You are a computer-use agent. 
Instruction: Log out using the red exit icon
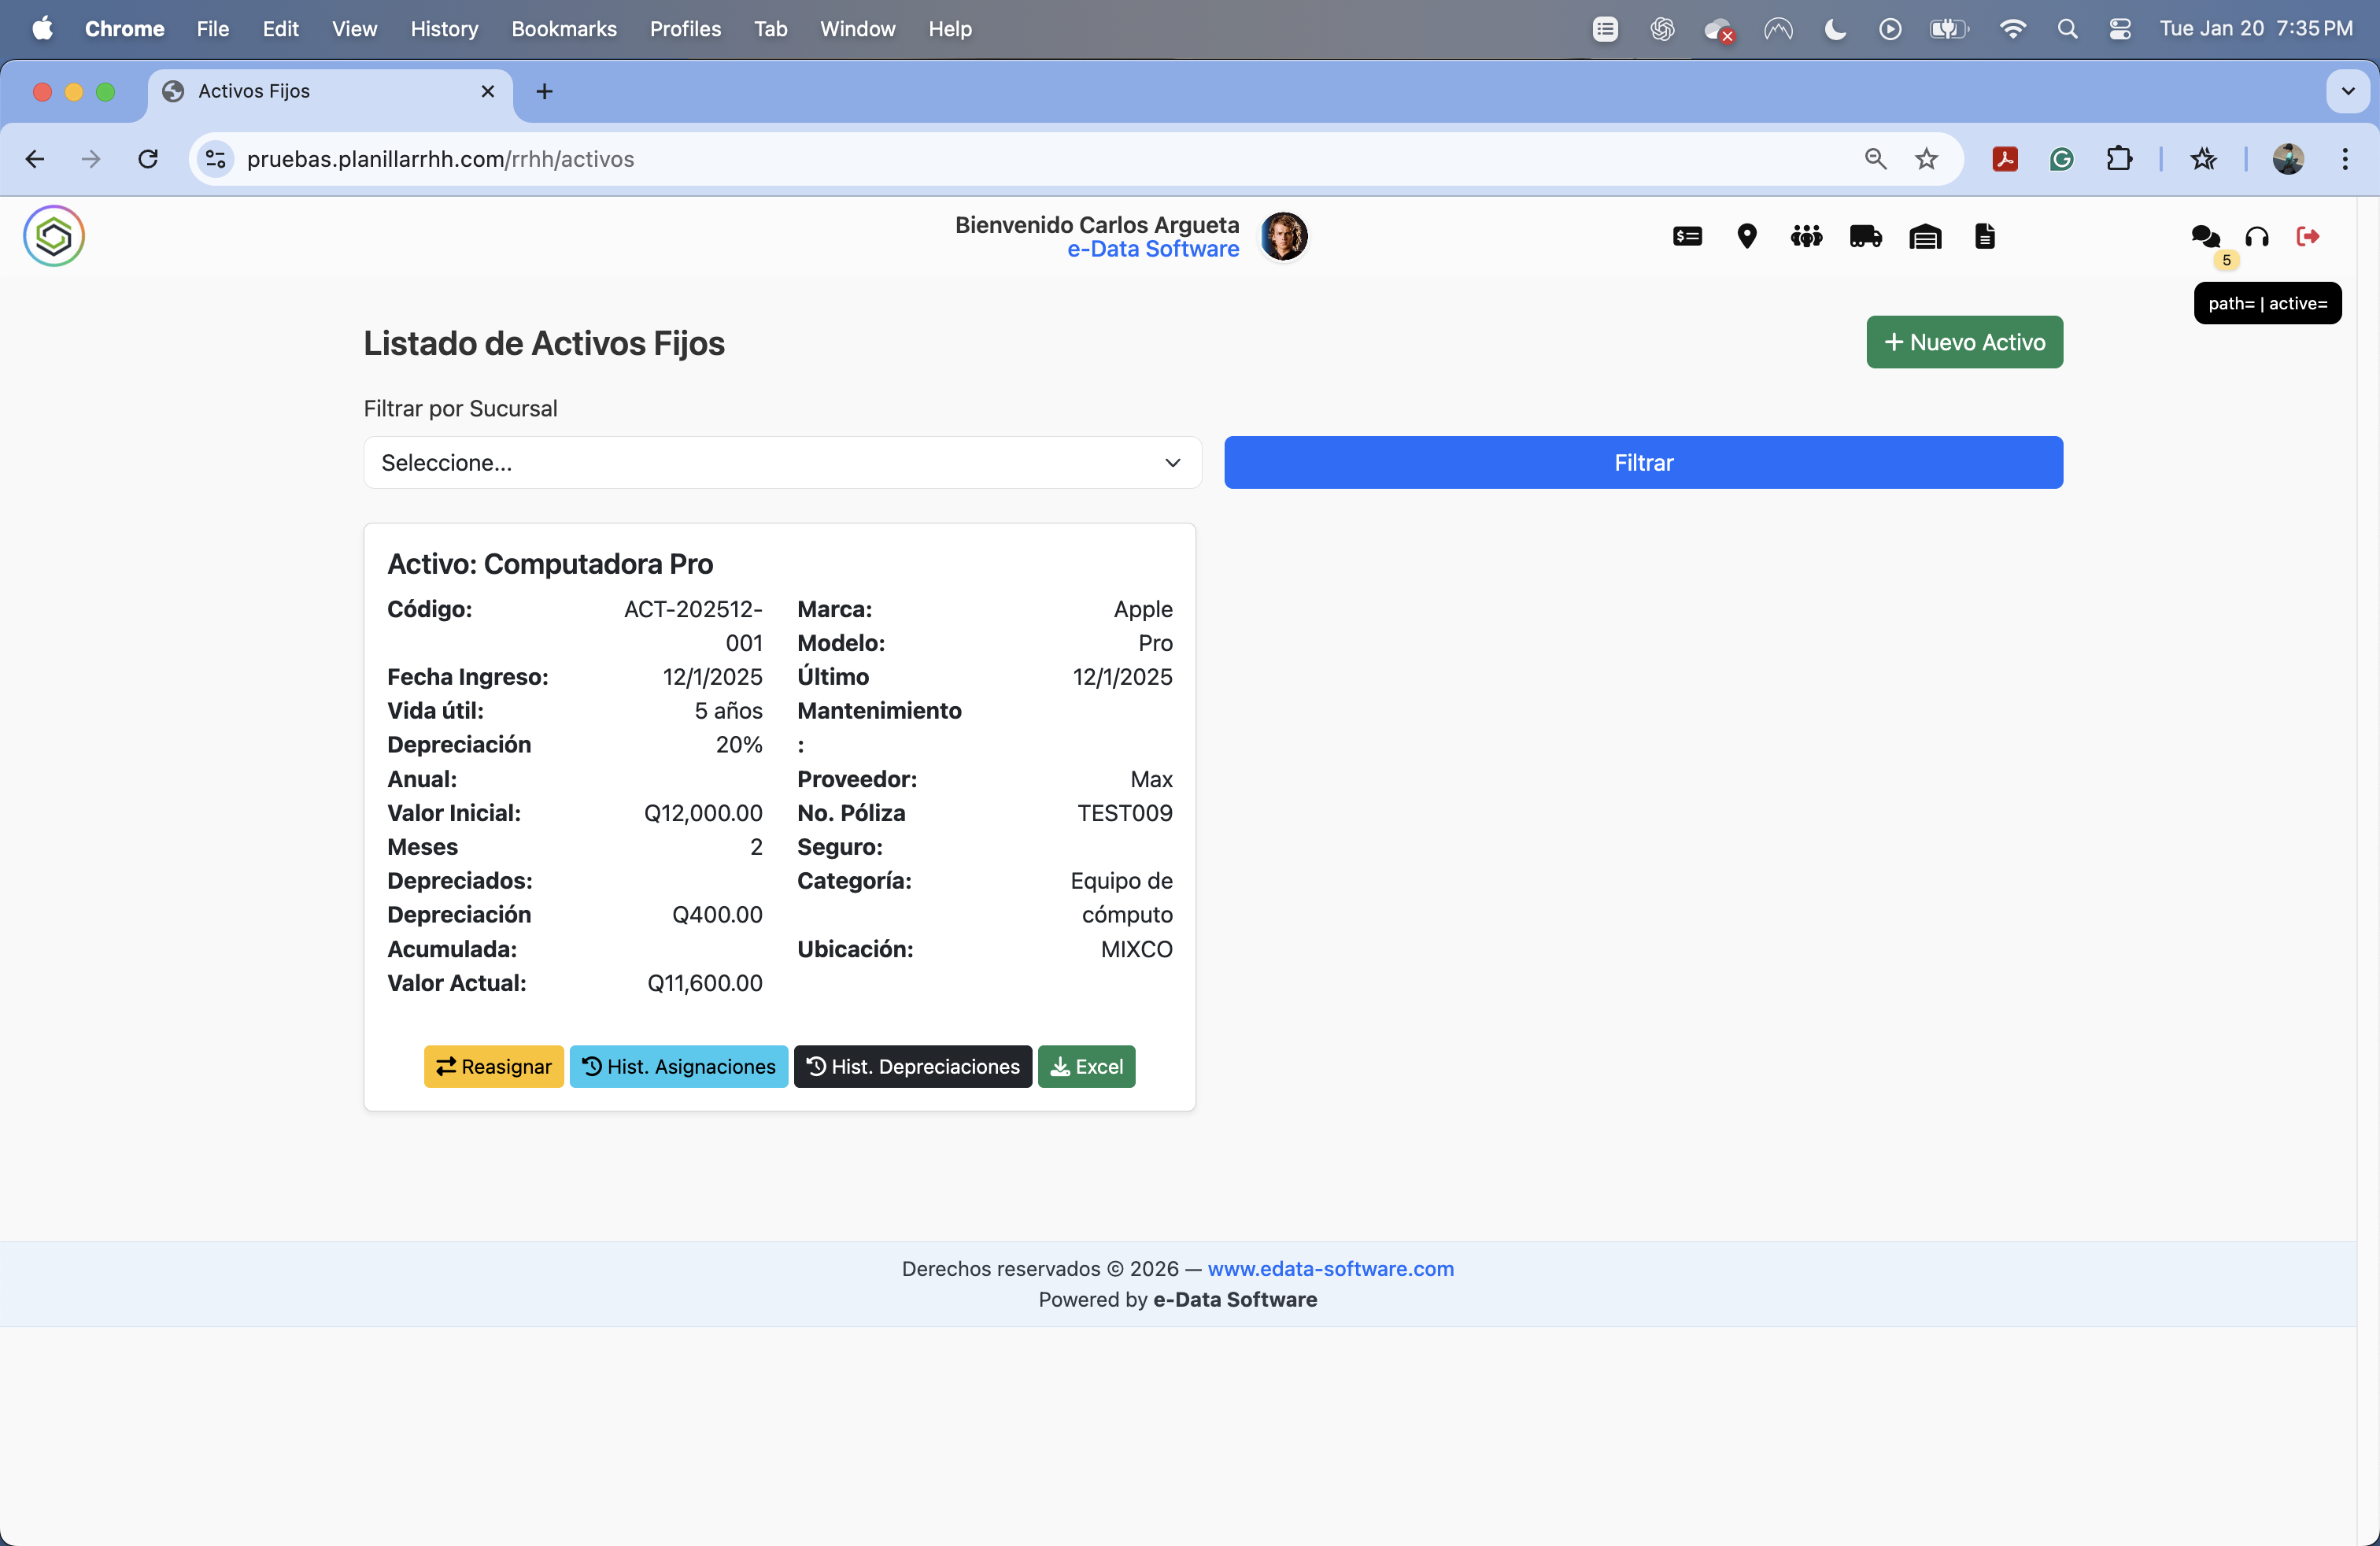2308,236
